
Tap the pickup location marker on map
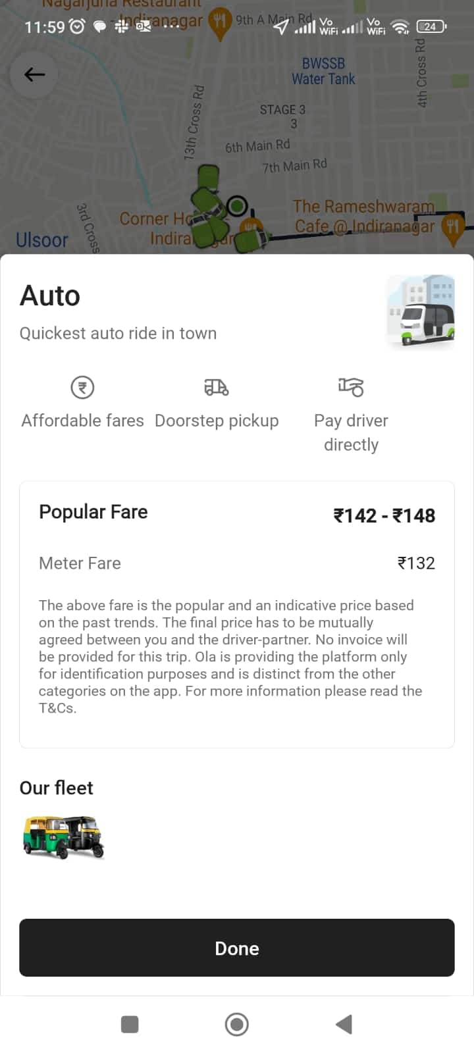tap(236, 206)
